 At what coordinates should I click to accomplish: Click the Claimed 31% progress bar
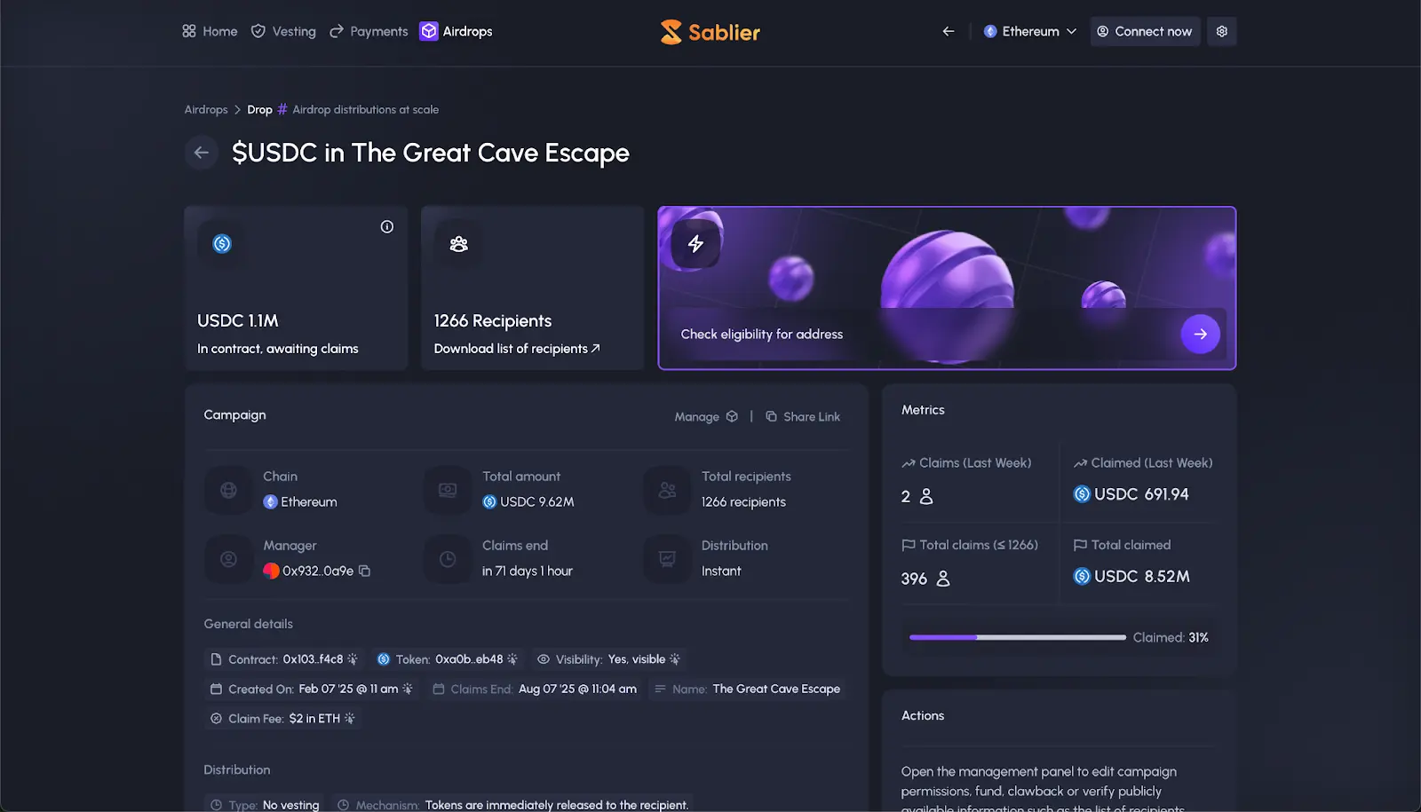coord(1018,637)
